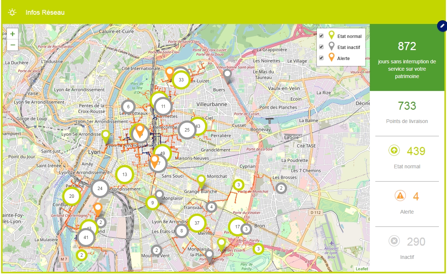Open the edit pencil icon on the green tile
Image resolution: width=447 pixels, height=274 pixels.
[441, 26]
